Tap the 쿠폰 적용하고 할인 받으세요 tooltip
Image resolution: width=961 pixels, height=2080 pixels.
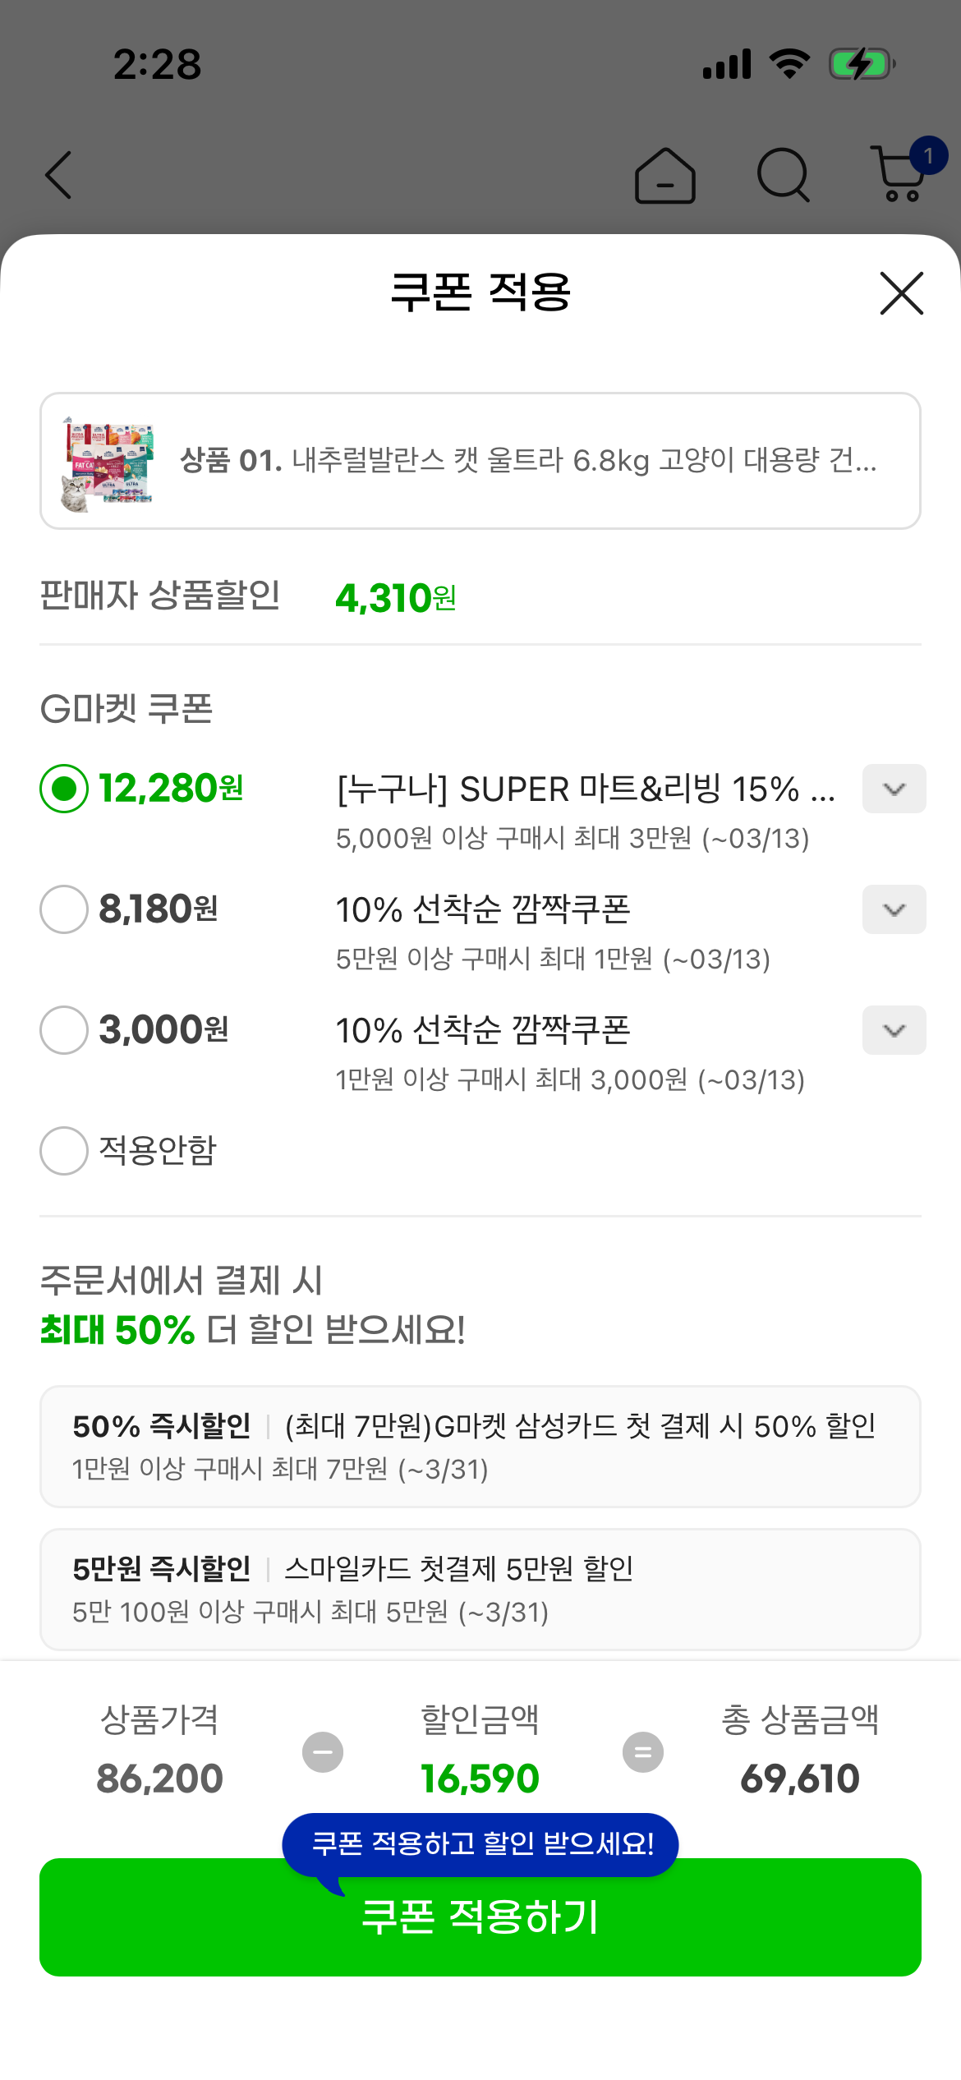click(481, 1844)
